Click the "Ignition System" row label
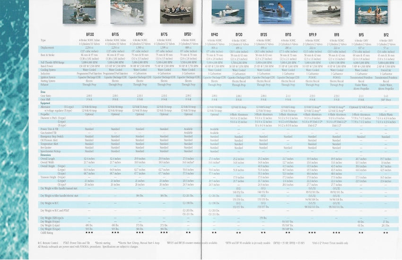This screenshot has width=402, height=260. [48, 77]
